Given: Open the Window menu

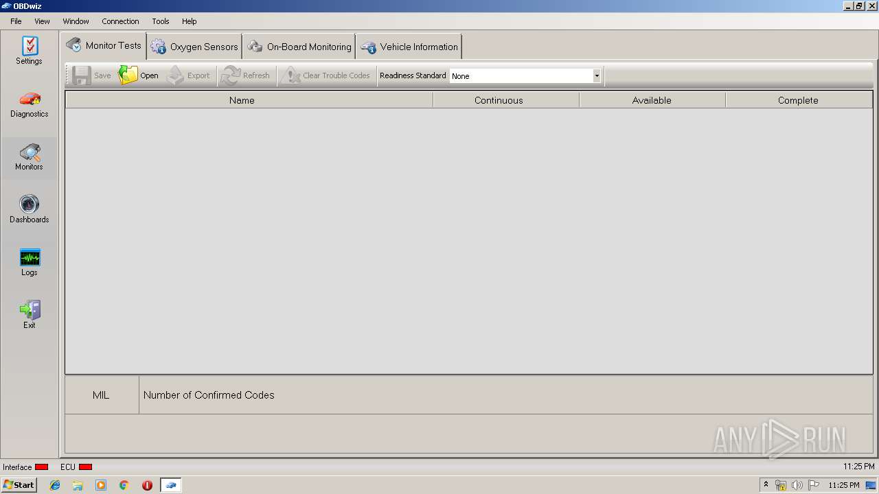Looking at the screenshot, I should 76,21.
